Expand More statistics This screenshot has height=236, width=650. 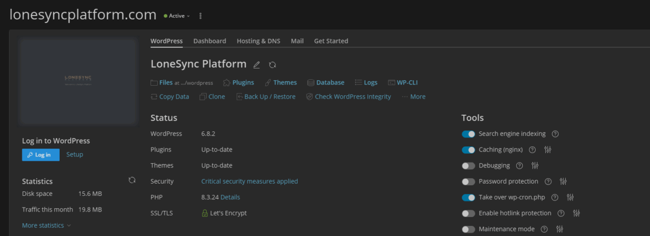(46, 225)
